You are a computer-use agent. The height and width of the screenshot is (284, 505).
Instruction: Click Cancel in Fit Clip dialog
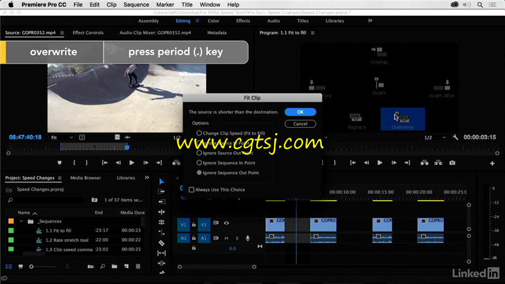tap(300, 124)
